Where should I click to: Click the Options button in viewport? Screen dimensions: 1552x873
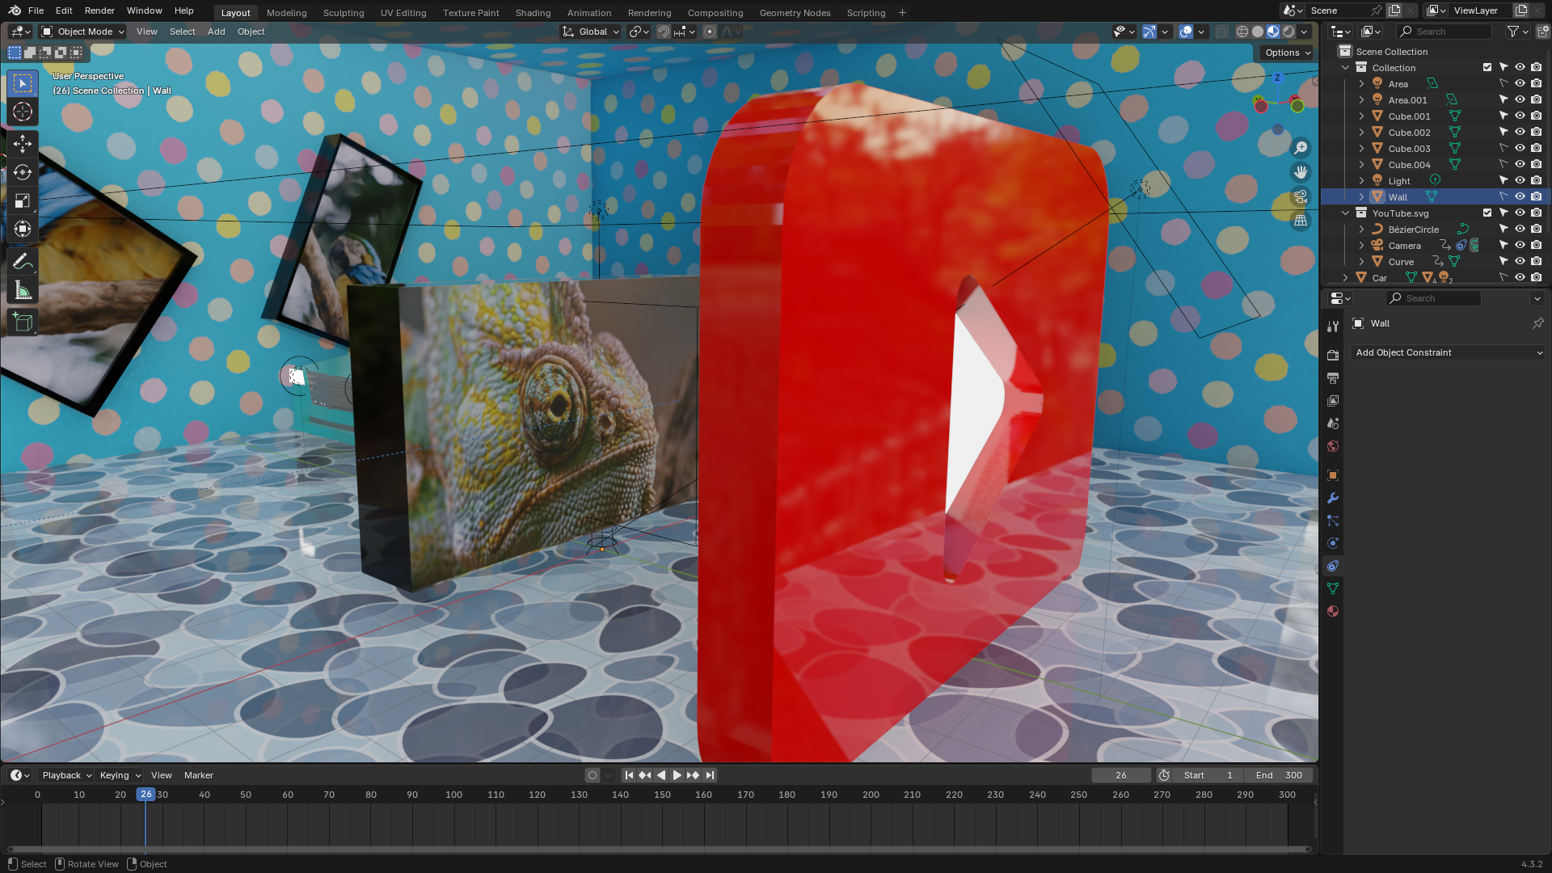(x=1288, y=53)
